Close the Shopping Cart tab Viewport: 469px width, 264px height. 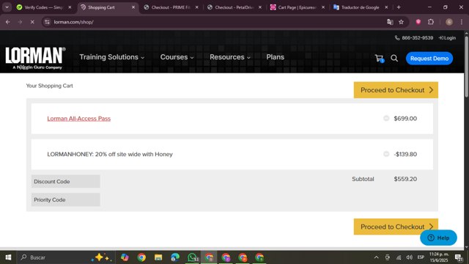pos(133,7)
